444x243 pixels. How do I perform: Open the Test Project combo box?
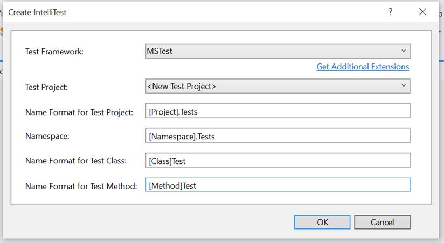(272, 86)
